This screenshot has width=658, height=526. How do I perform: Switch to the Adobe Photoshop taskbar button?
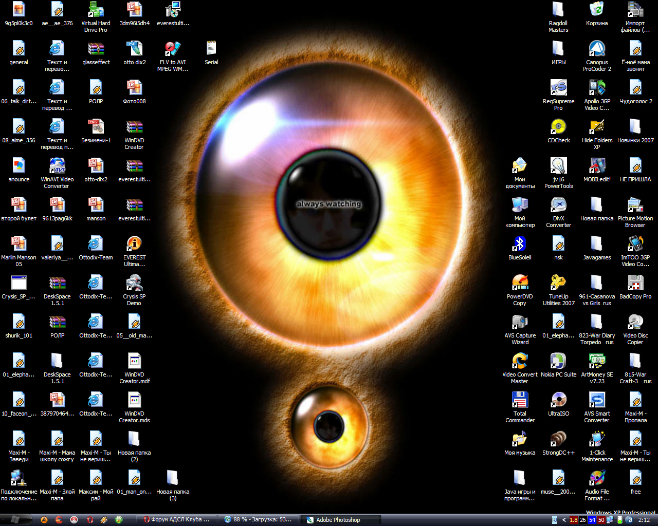(x=337, y=520)
